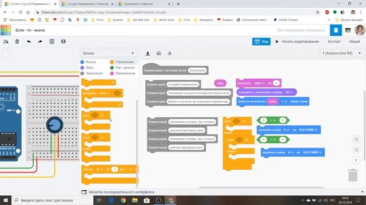366x205 pixels.
Task: Open comparison operator dropdown in lower green block
Action: pos(273,140)
